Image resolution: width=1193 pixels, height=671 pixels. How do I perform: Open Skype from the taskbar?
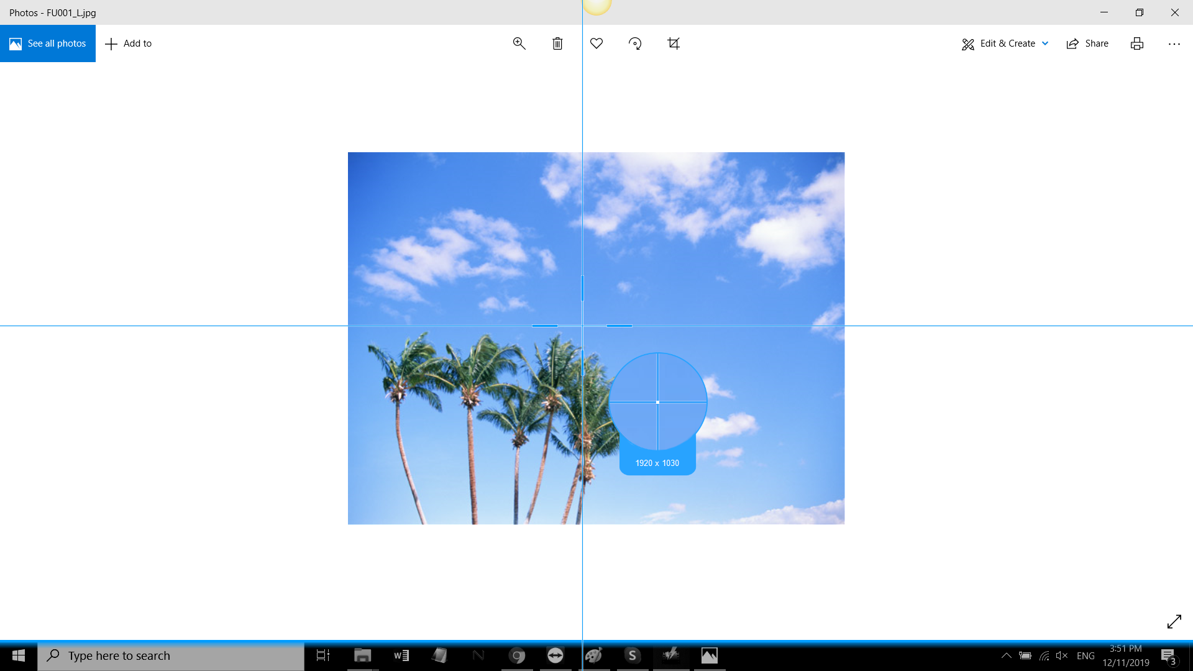pyautogui.click(x=633, y=655)
